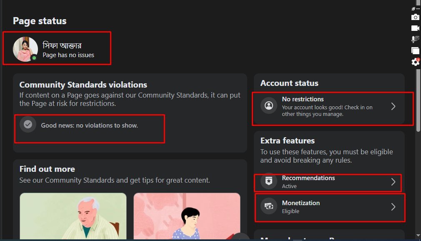Click the Account status heading

[289, 83]
